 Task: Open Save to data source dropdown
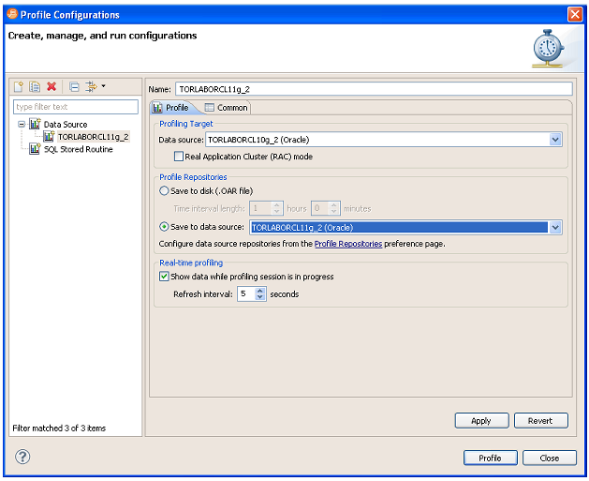[555, 228]
